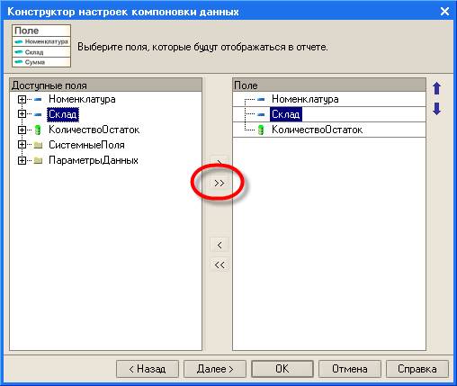This screenshot has height=386, width=457.
Task: Expand the ПараметрыДанных folder node
Action: tap(22, 160)
